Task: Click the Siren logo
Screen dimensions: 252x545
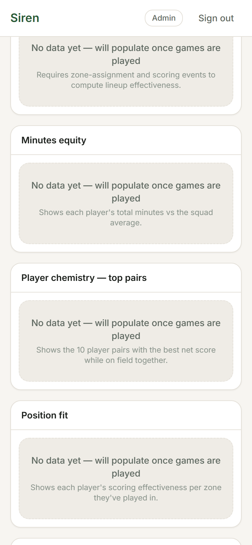Action: [x=25, y=18]
